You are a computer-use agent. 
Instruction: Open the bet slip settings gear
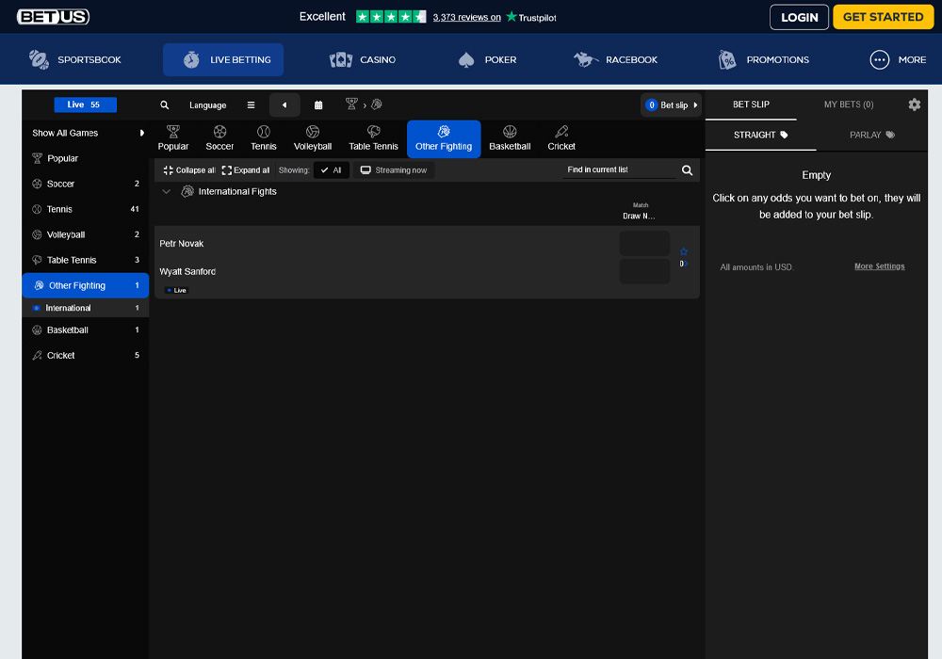pyautogui.click(x=914, y=104)
